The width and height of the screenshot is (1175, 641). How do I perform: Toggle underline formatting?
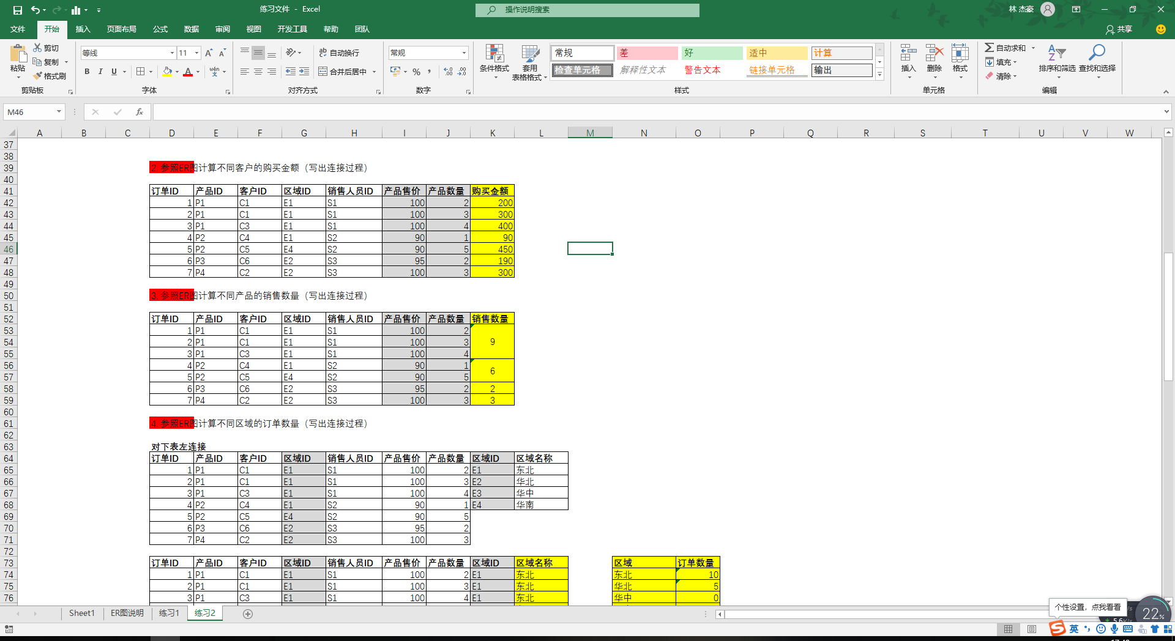[114, 72]
